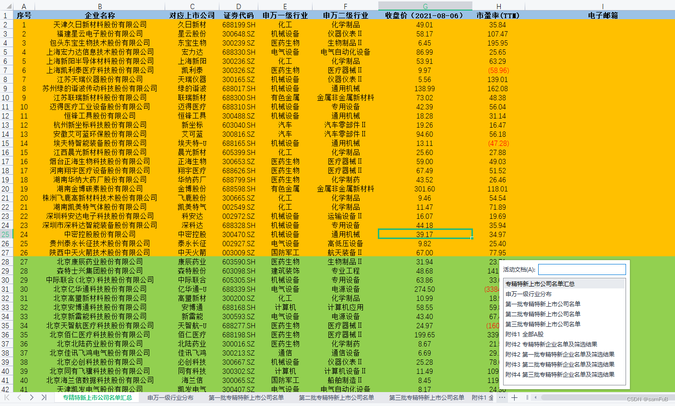Click industry cell 船舶制造Ⅱ
This screenshot has width=675, height=406.
pos(345,380)
